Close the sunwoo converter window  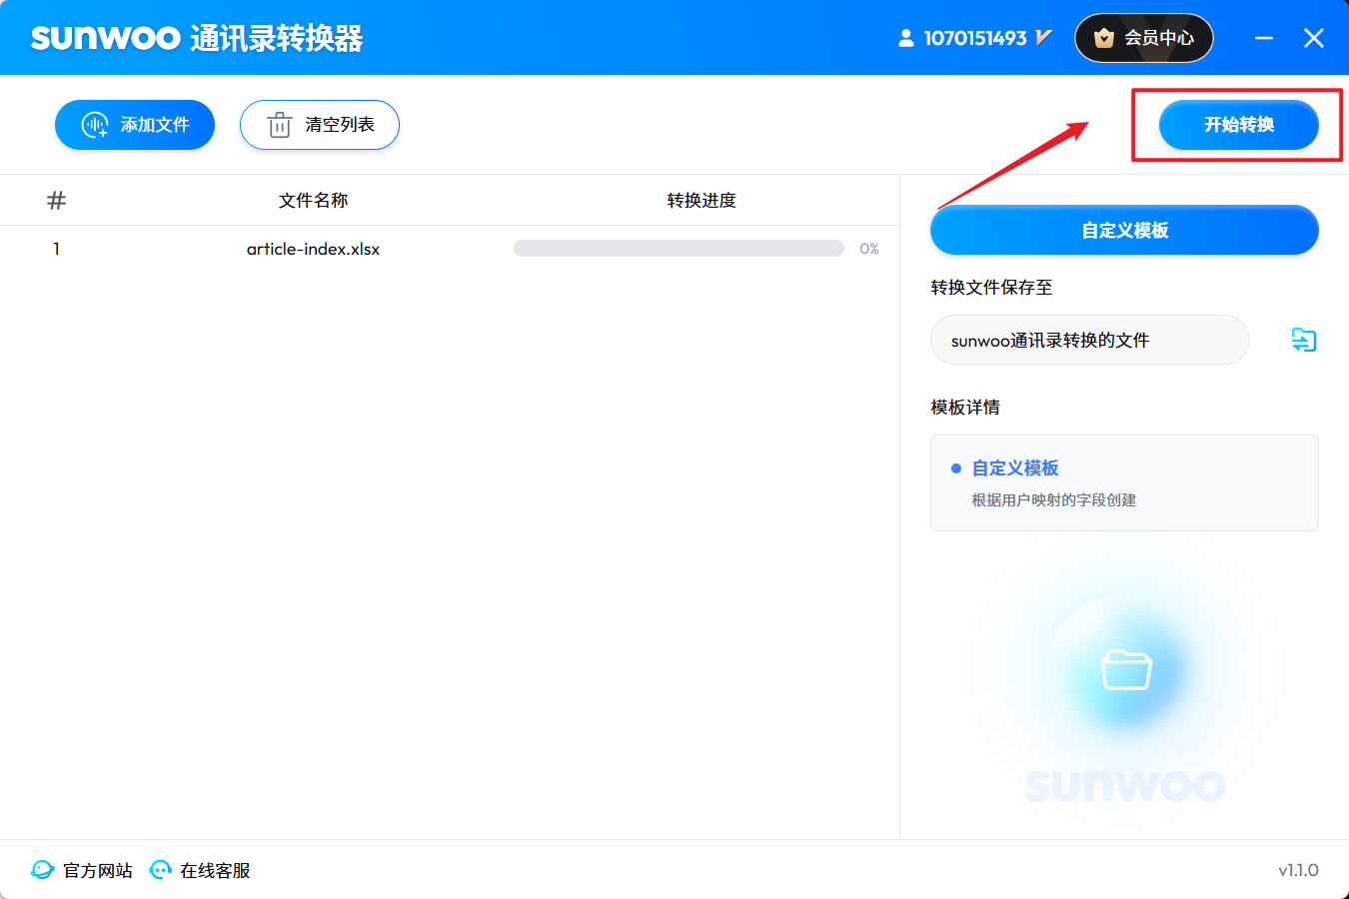point(1314,38)
